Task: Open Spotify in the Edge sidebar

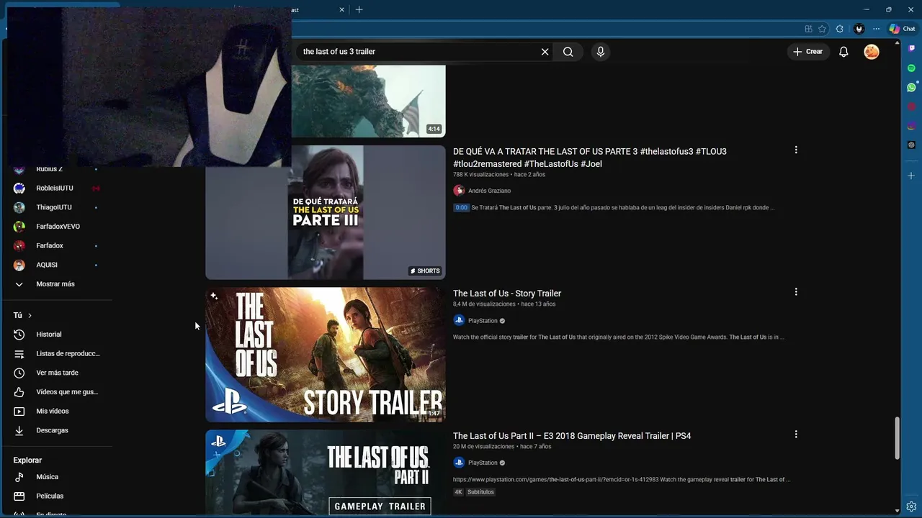Action: click(911, 68)
